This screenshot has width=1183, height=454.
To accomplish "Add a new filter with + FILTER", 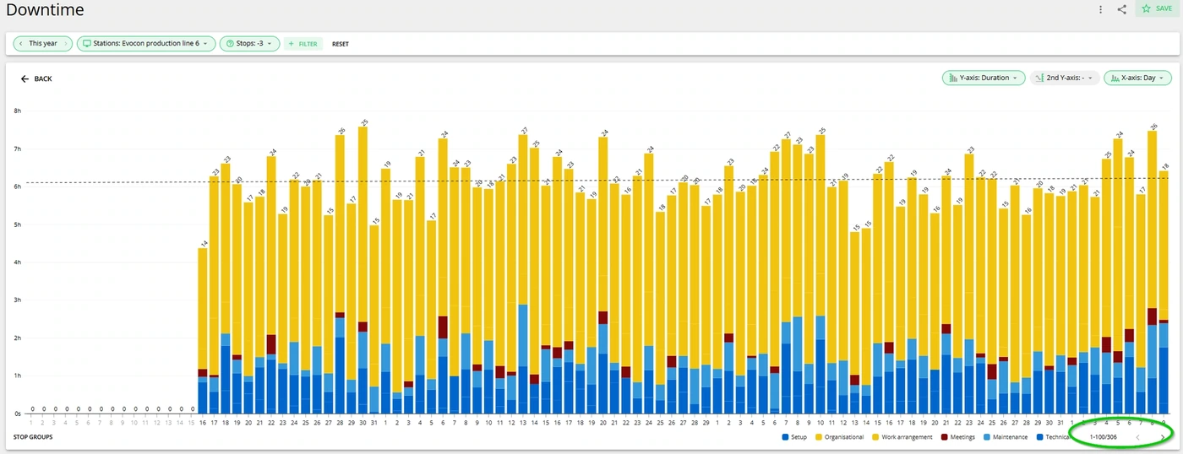I will 303,44.
